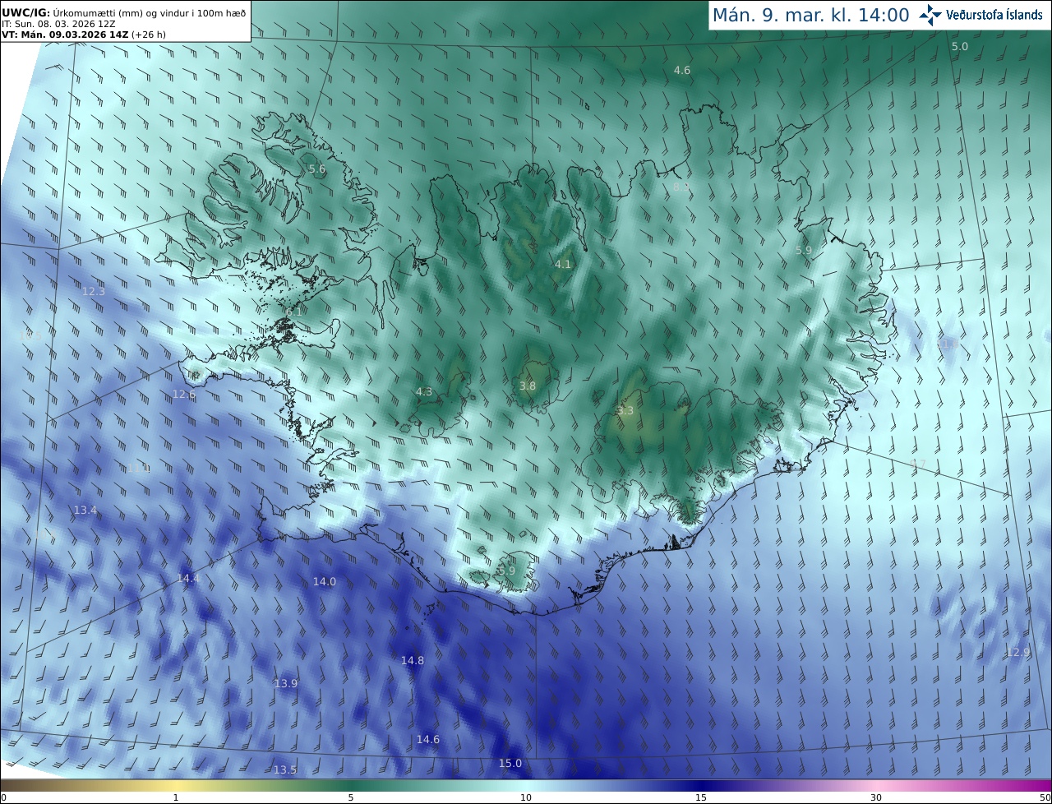Click the 4.3 value label on the map
The height and width of the screenshot is (804, 1052).
point(424,392)
